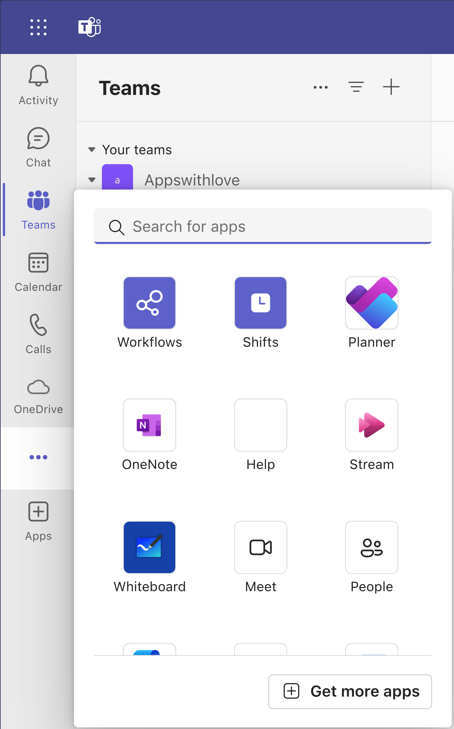Click the plus button to join or create team
This screenshot has width=454, height=729.
[x=391, y=87]
